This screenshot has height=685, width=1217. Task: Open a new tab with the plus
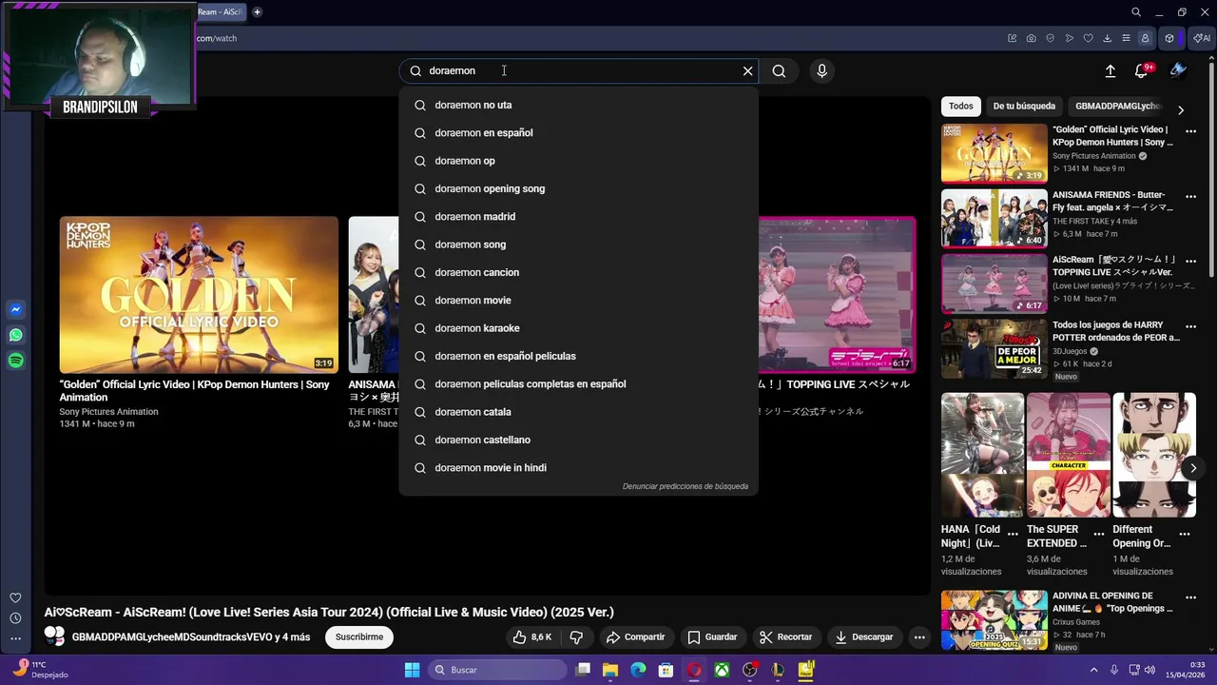pos(257,12)
